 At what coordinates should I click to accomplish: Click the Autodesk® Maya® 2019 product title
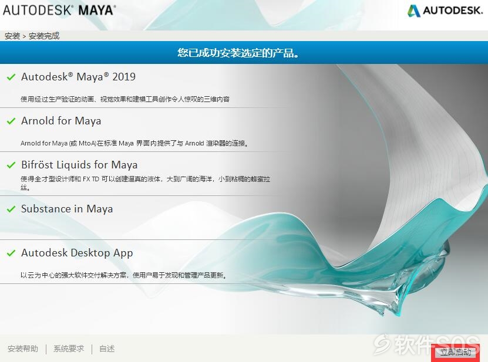pos(79,76)
